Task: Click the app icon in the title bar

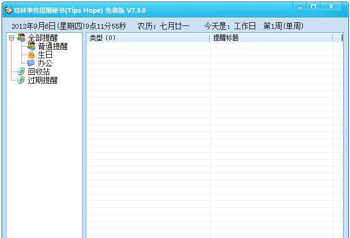Action: 8,10
